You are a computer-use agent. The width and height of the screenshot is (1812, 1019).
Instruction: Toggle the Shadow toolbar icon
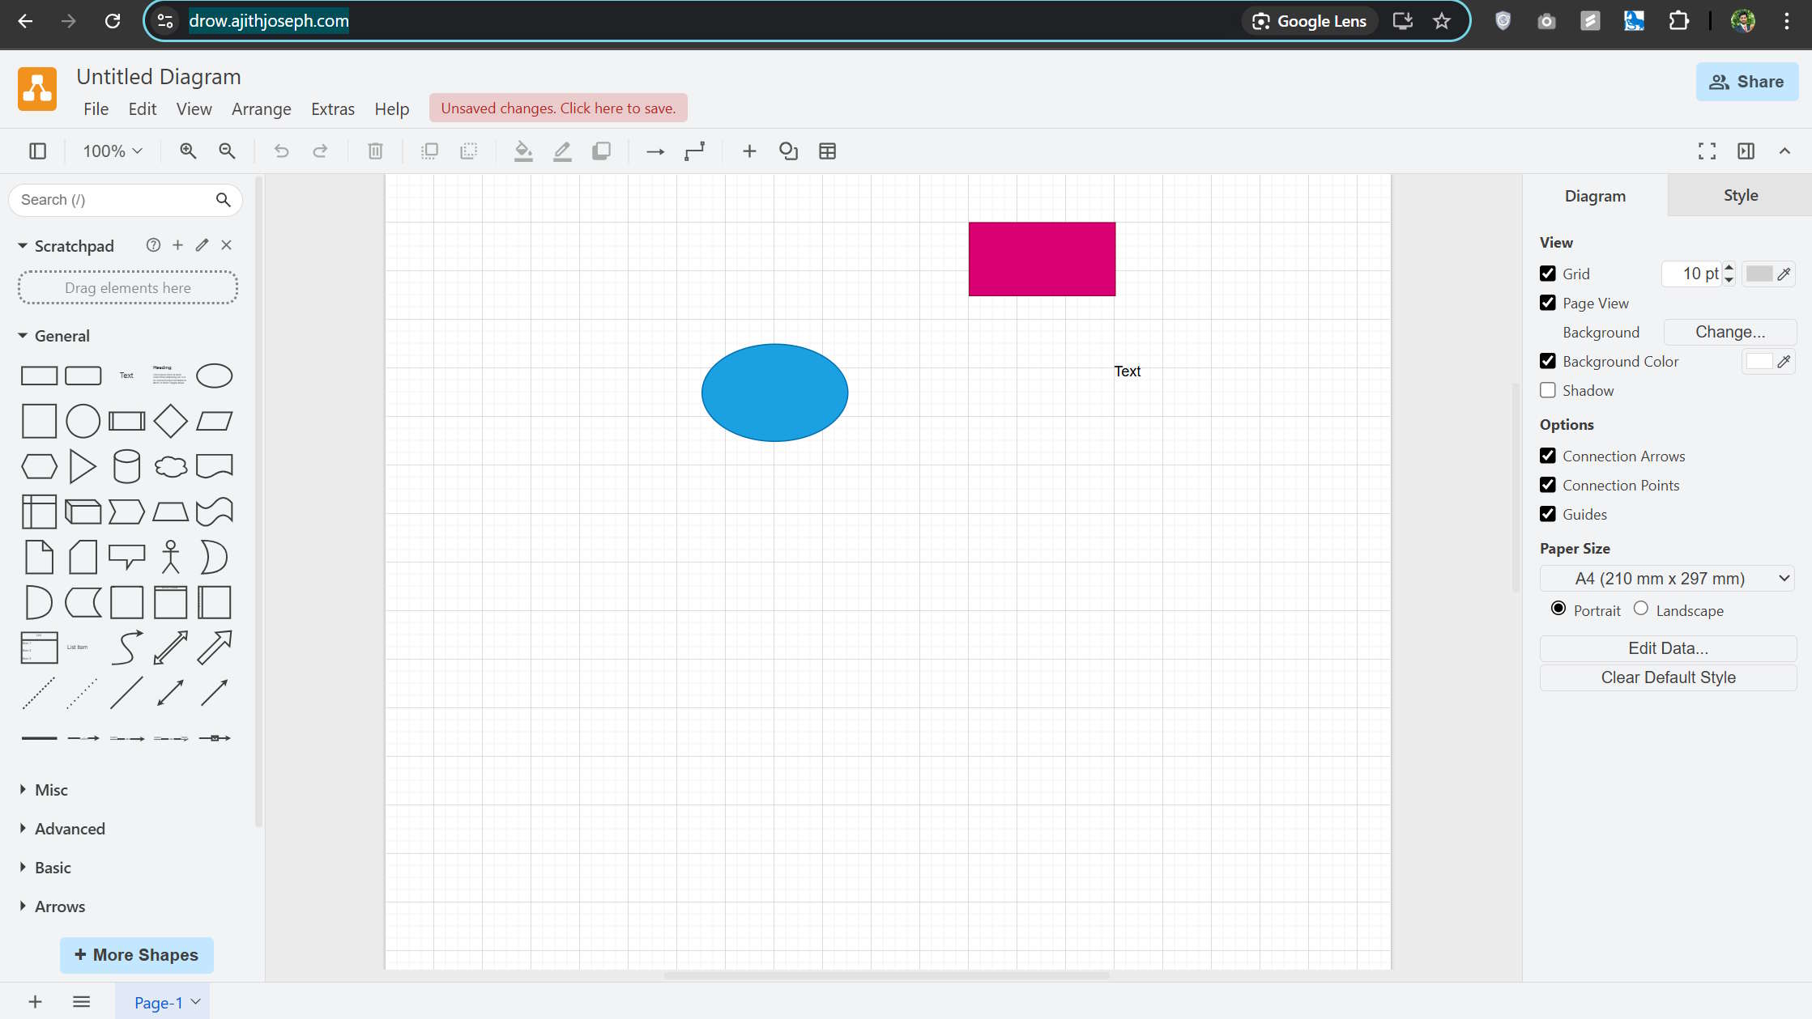tap(601, 151)
